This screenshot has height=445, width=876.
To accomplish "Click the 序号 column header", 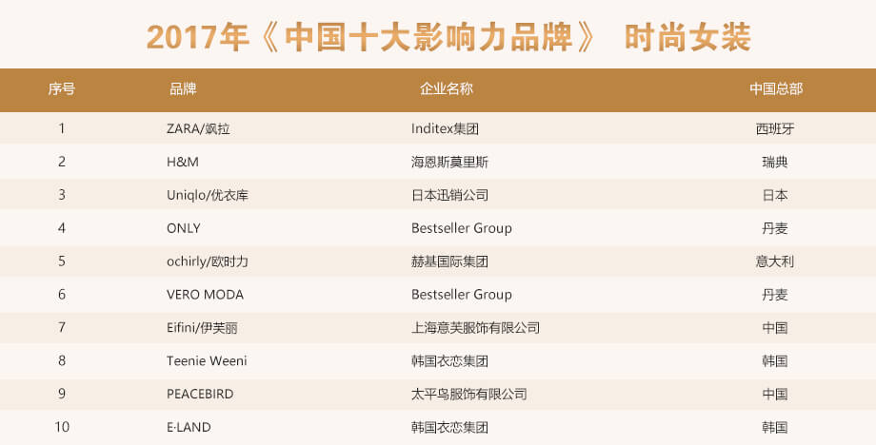I will tap(62, 88).
